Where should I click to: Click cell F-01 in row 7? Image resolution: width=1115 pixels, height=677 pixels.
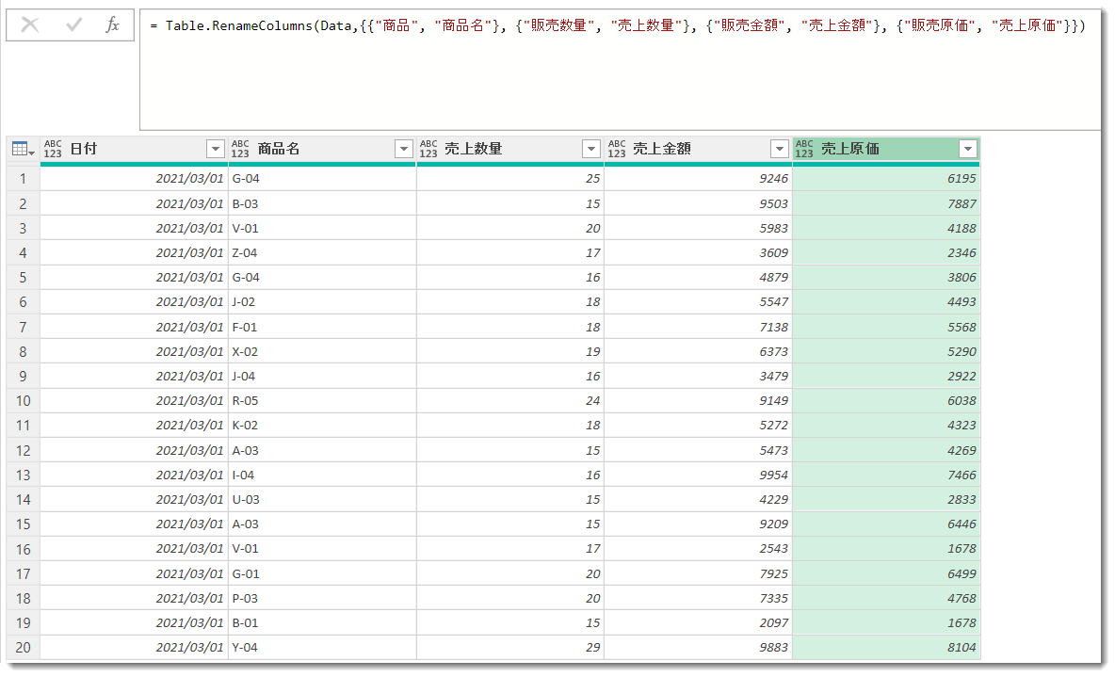pyautogui.click(x=321, y=327)
